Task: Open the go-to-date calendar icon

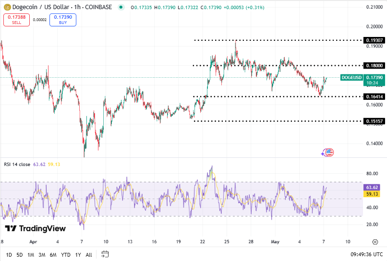Action: [x=105, y=254]
